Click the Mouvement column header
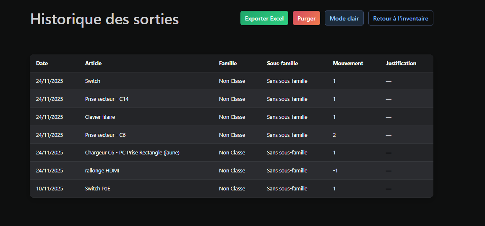 tap(348, 64)
